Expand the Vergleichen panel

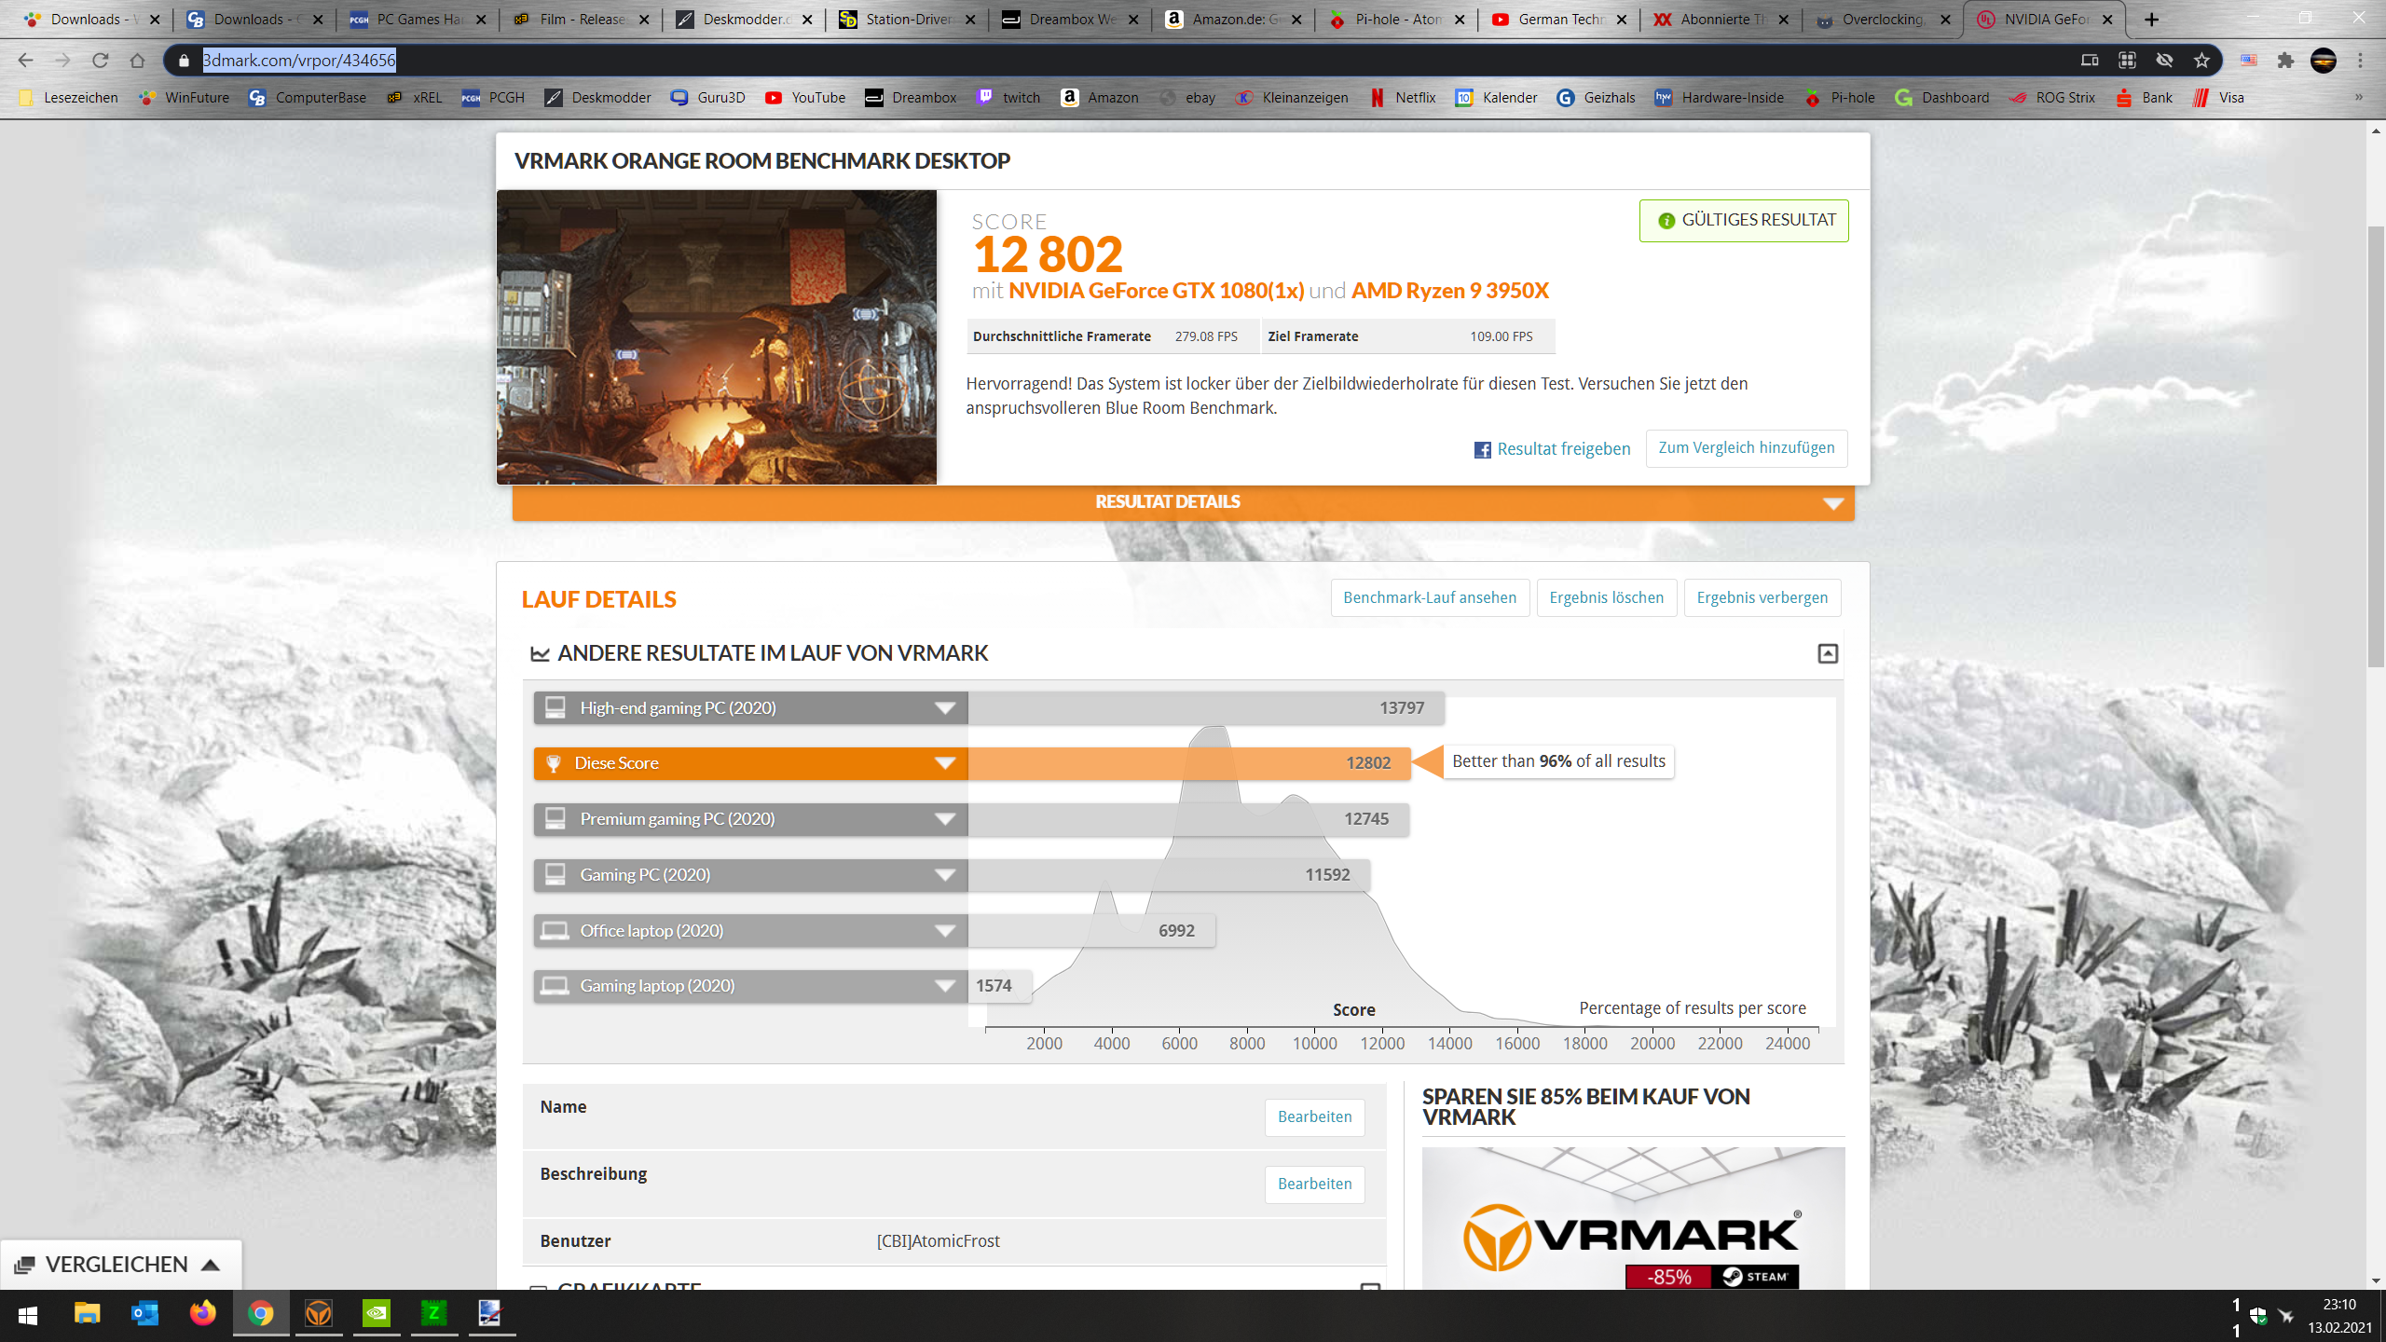point(120,1265)
